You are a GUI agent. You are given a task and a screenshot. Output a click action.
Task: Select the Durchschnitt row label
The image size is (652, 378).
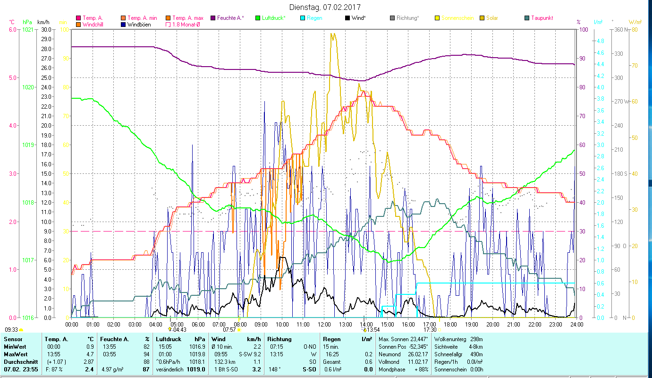coord(20,361)
